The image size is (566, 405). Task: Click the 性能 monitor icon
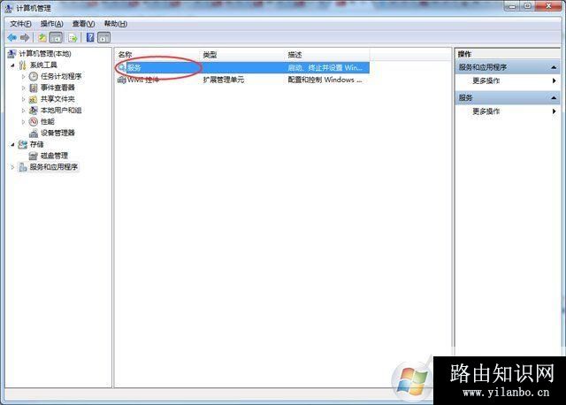point(34,122)
